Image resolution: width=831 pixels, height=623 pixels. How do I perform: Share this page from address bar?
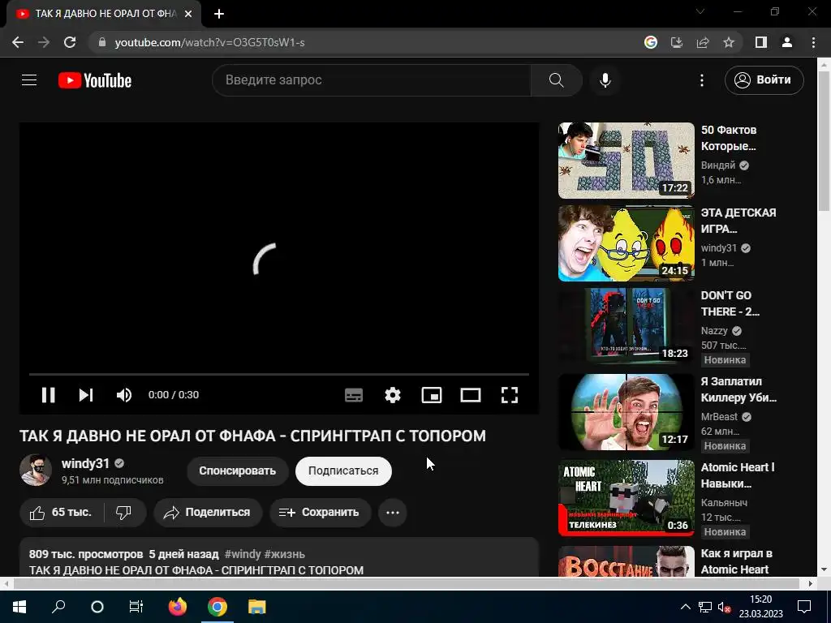[703, 42]
